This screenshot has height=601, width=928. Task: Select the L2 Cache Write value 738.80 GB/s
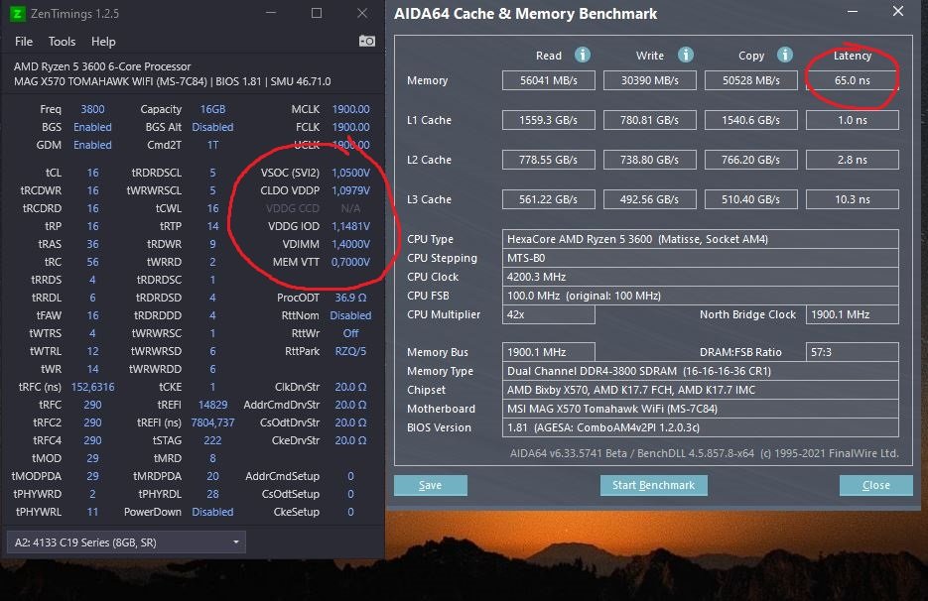pos(650,160)
